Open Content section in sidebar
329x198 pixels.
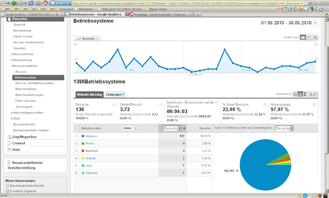(x=19, y=143)
